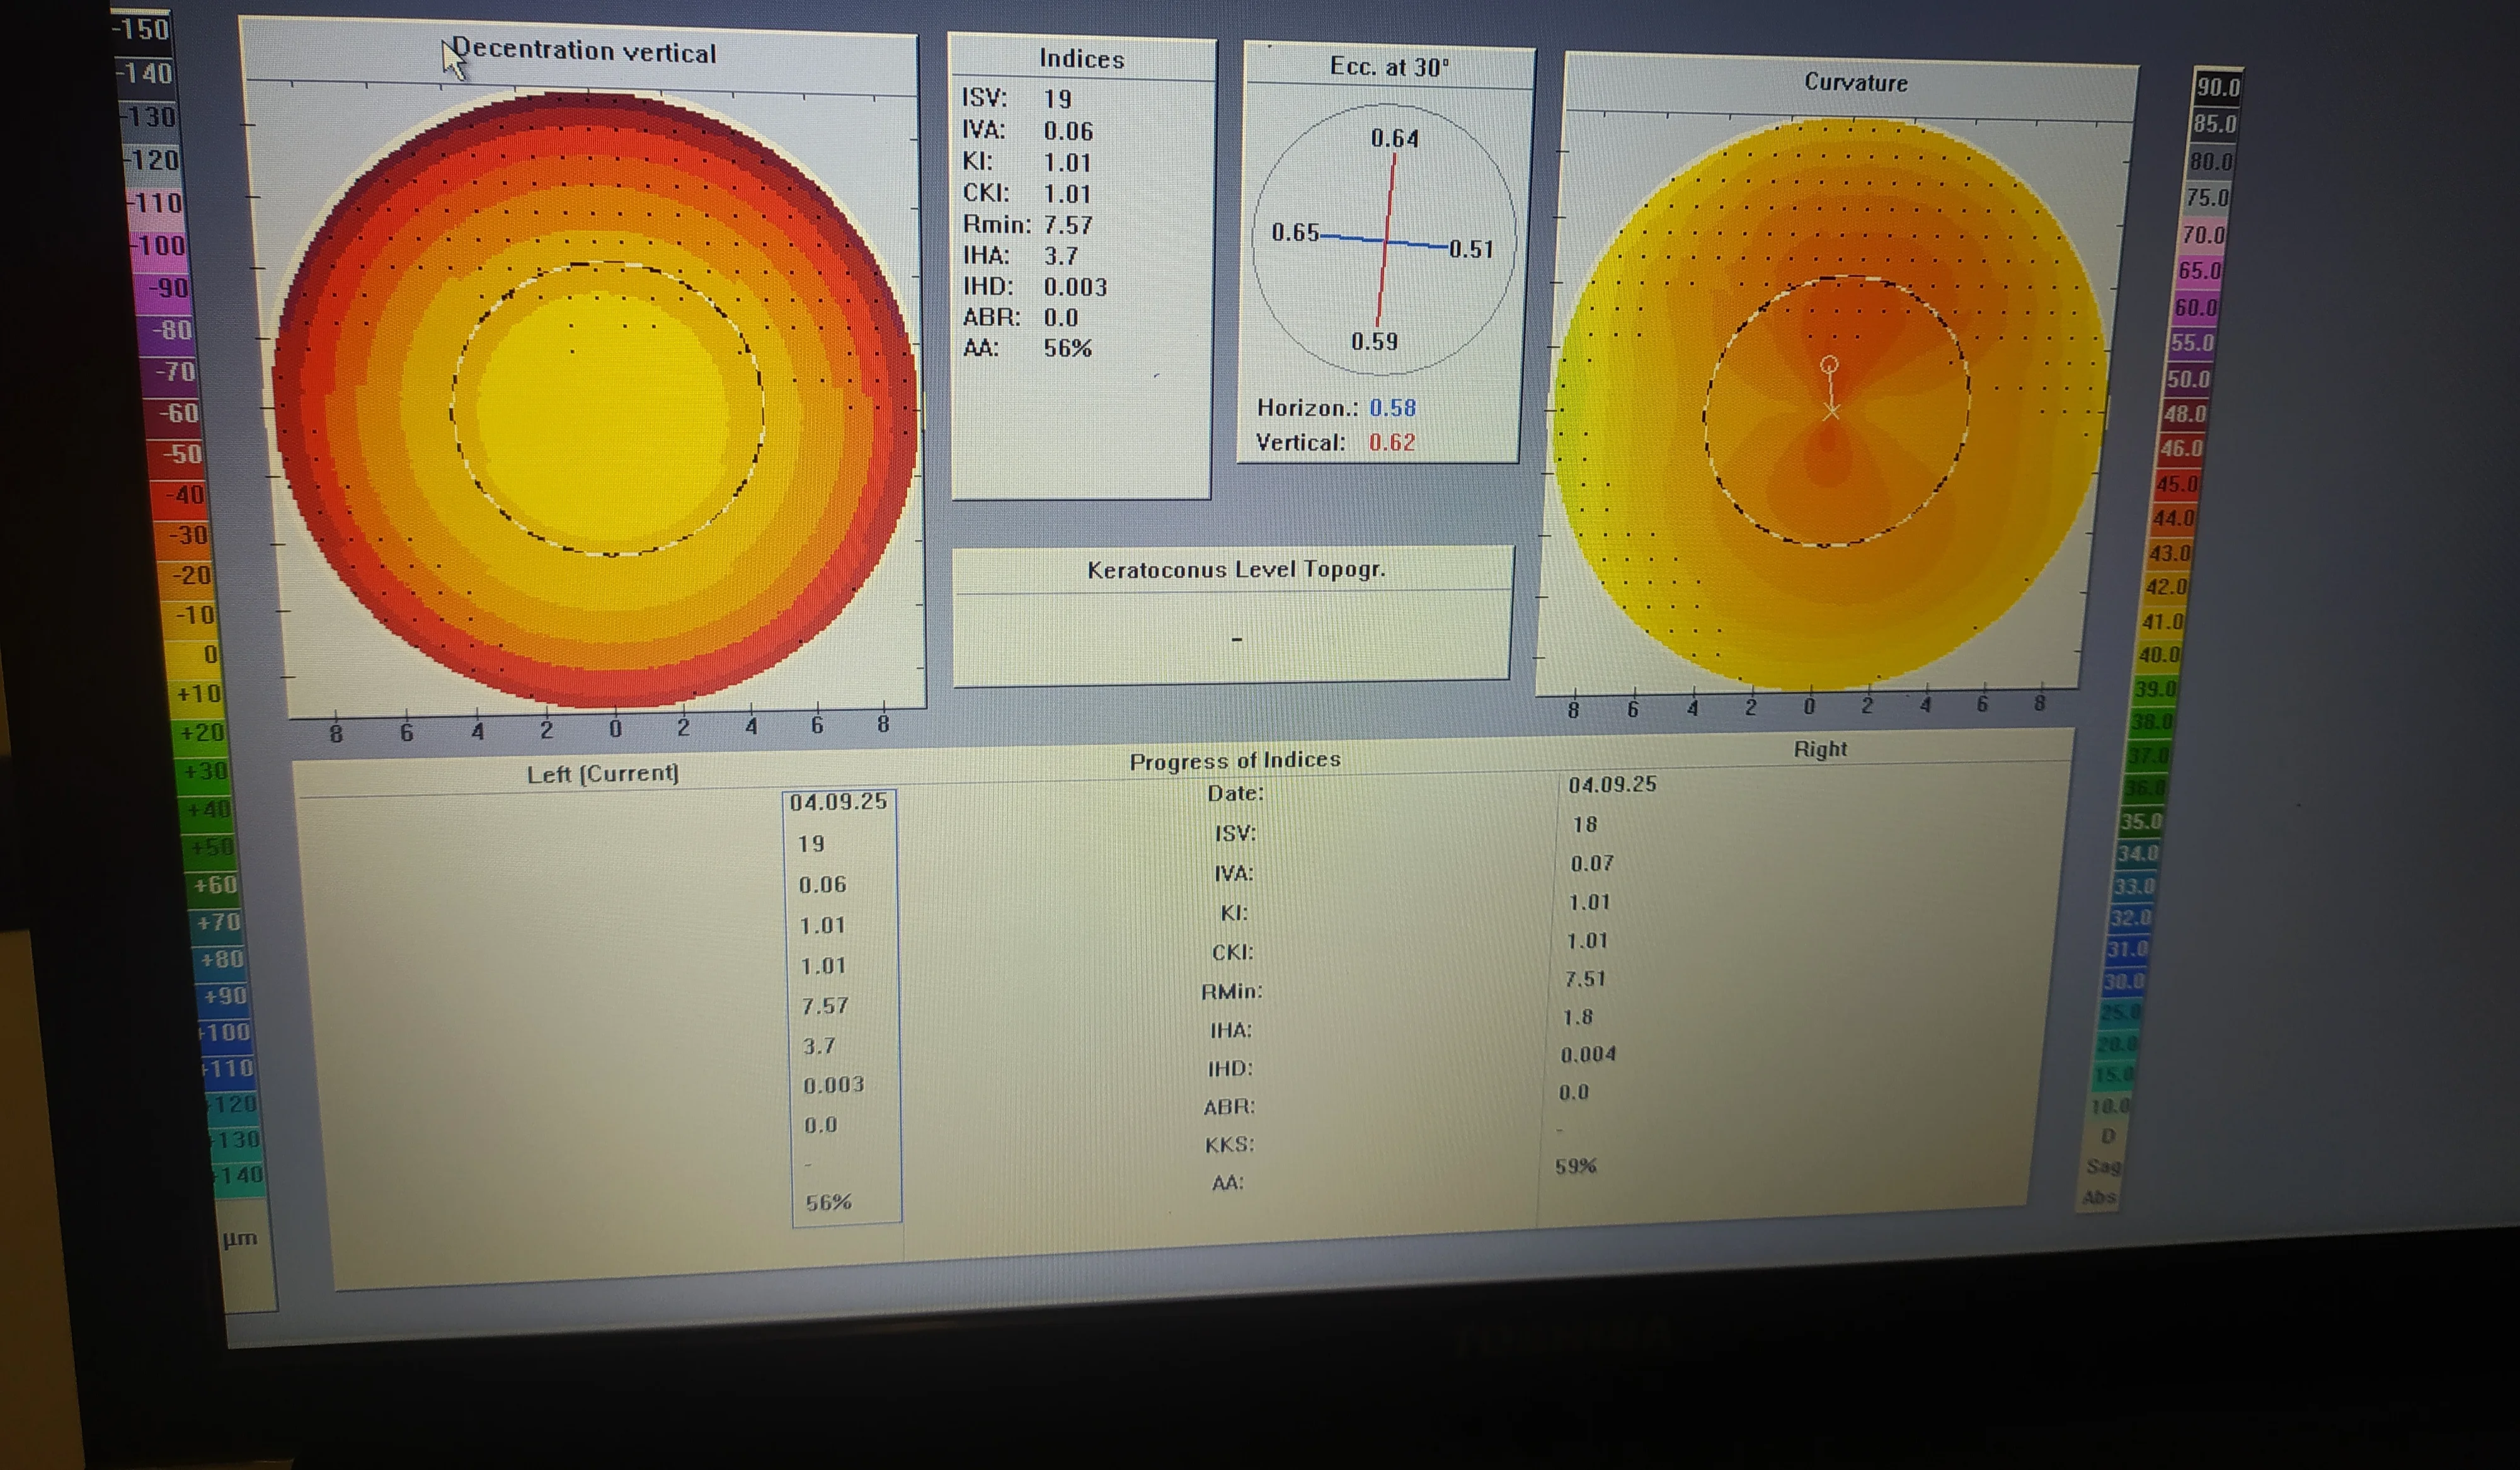Click the µm unit label under elevation scale
Screen dimensions: 2520x1470
[240, 1239]
